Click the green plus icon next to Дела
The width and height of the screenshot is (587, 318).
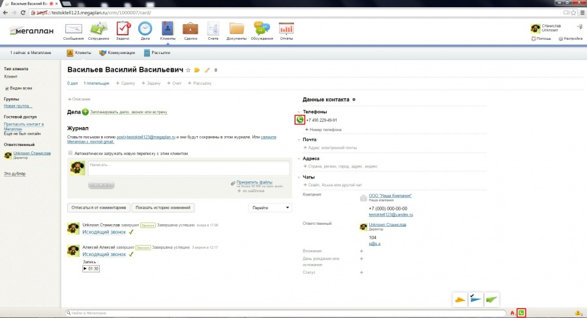coord(85,113)
